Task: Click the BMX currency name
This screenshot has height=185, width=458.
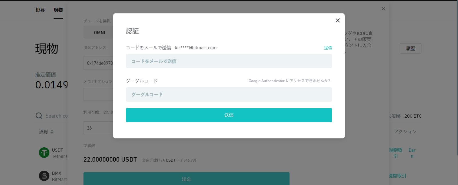Action: pos(56,173)
